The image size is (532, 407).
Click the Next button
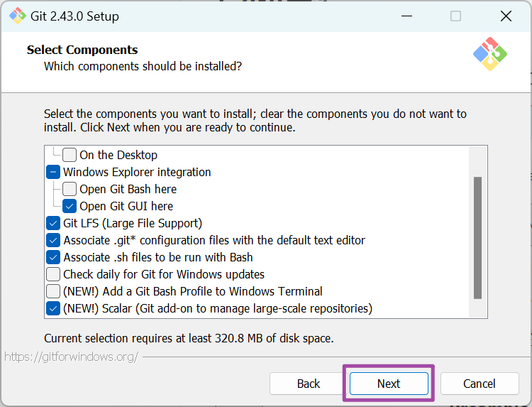tap(389, 384)
